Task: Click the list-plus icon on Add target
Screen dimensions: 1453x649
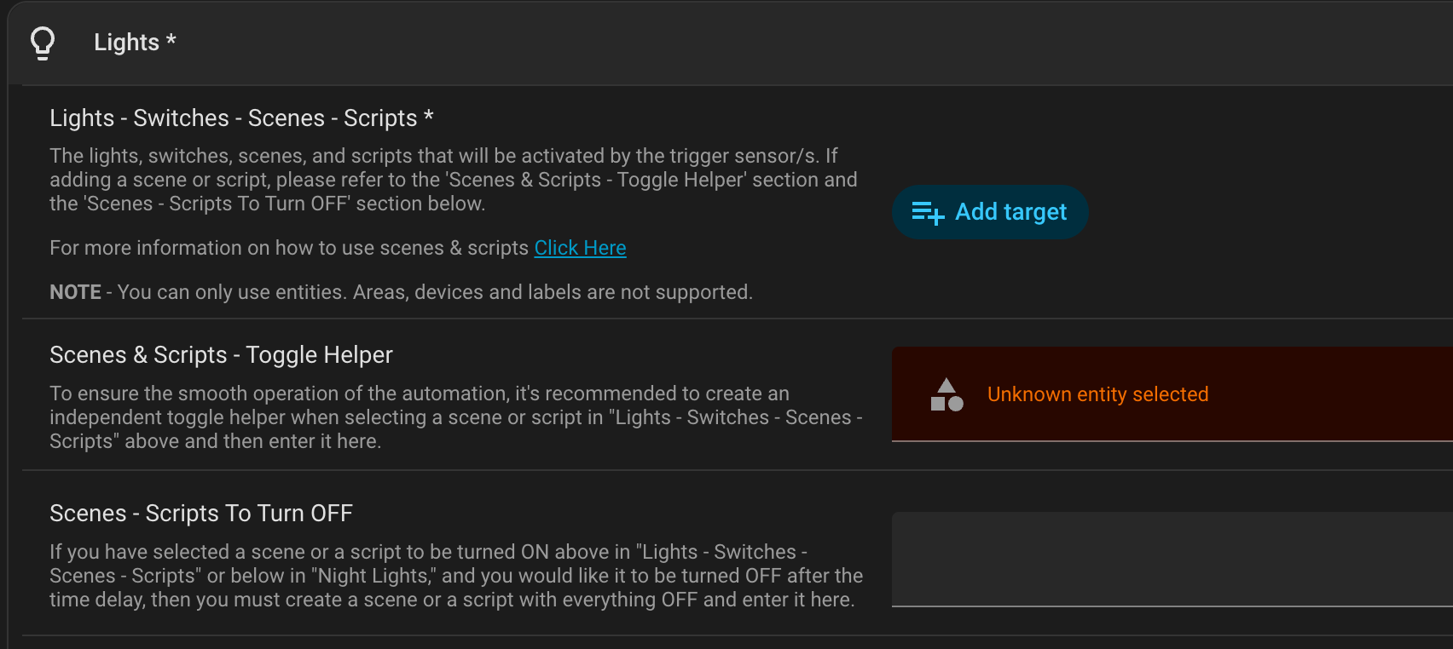Action: (928, 212)
